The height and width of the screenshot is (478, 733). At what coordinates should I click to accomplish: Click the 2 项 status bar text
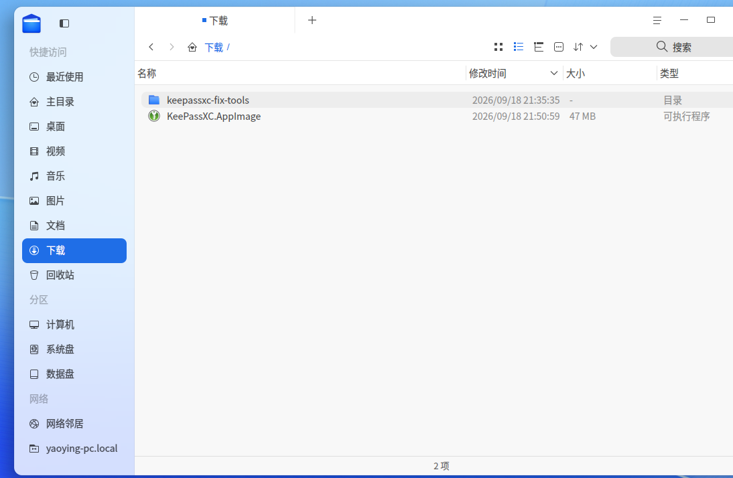[442, 466]
